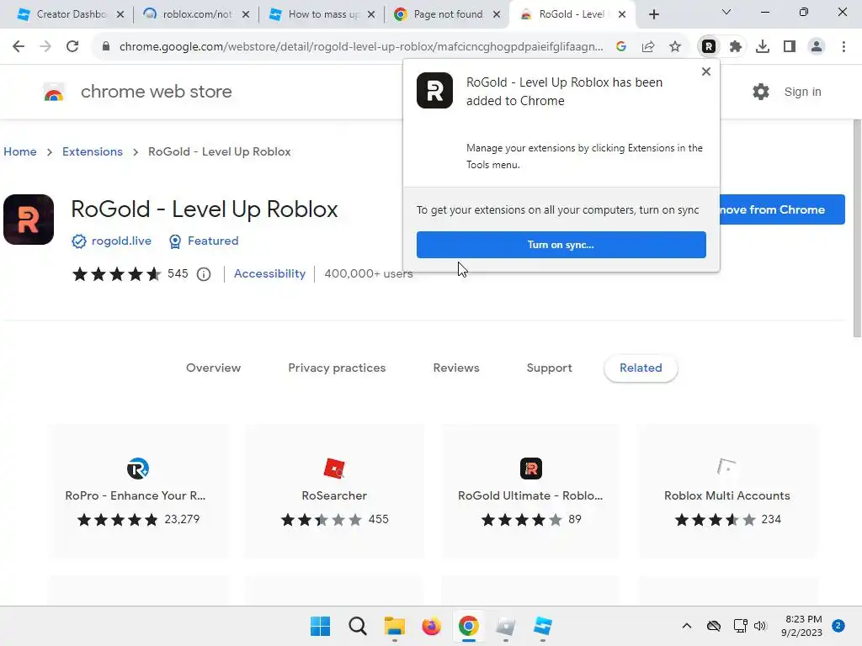Open volume control in system tray

point(760,626)
